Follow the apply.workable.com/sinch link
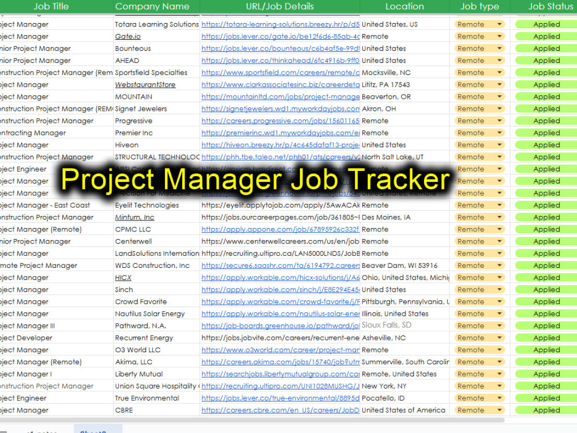 280,289
